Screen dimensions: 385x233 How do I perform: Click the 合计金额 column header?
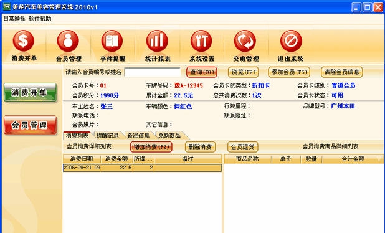(x=353, y=159)
